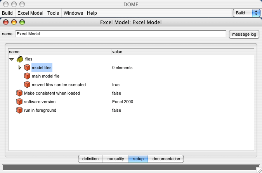Click the Excel 2000 value
The image size is (262, 173).
[x=123, y=102]
